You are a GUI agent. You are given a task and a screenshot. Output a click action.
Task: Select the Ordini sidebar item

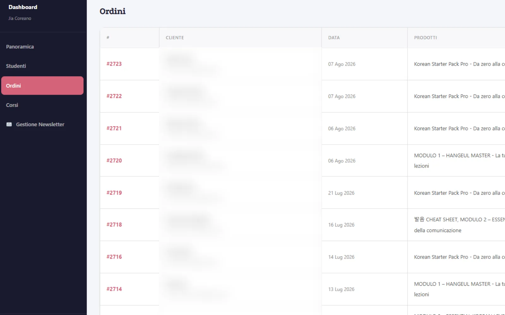pyautogui.click(x=42, y=86)
